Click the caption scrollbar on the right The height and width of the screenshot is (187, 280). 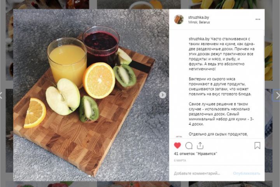264,84
